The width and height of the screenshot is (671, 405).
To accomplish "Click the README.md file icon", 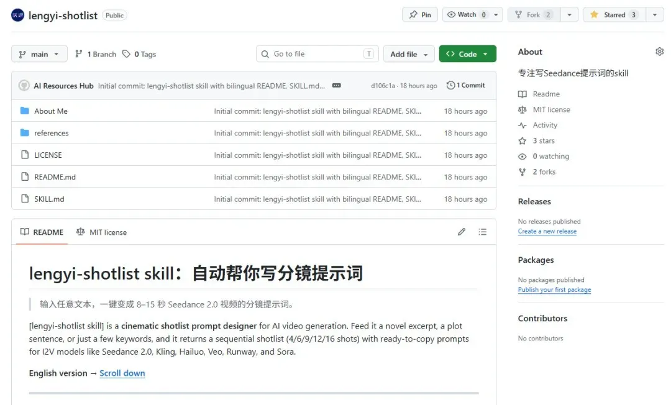I will tap(25, 176).
